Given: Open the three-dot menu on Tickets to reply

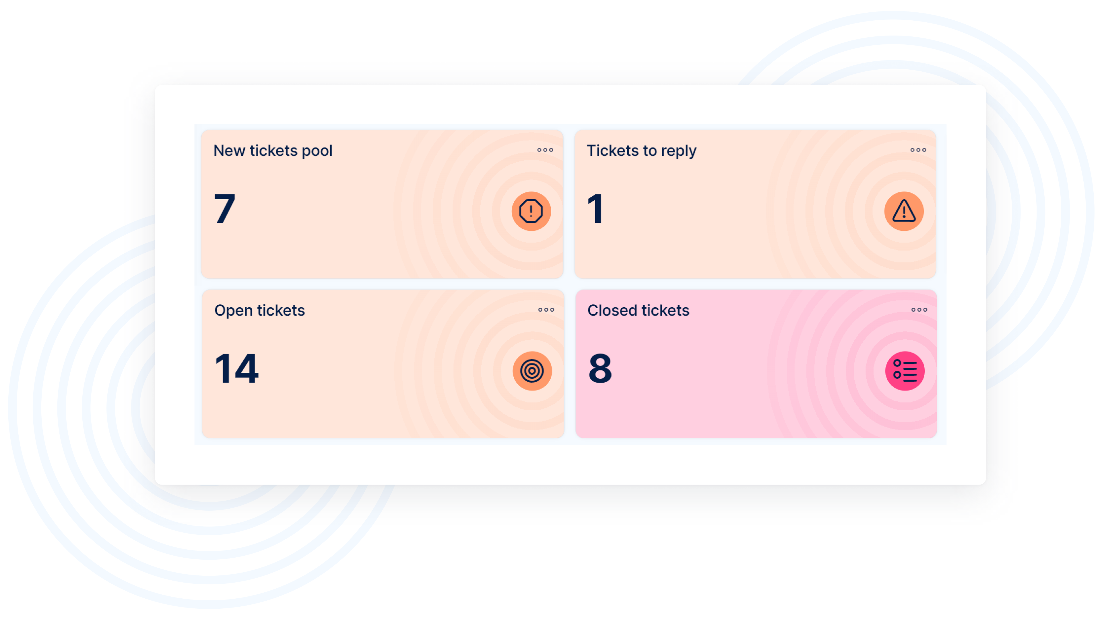Looking at the screenshot, I should (x=918, y=150).
